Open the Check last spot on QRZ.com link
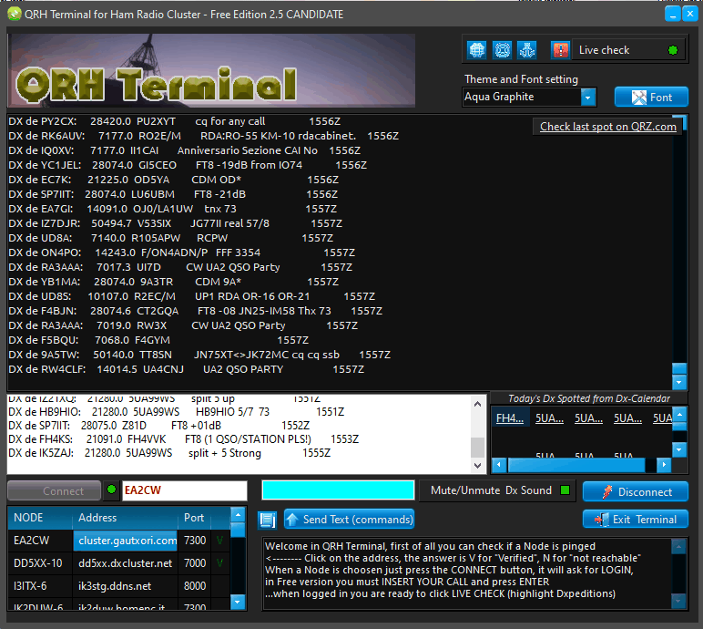 607,127
